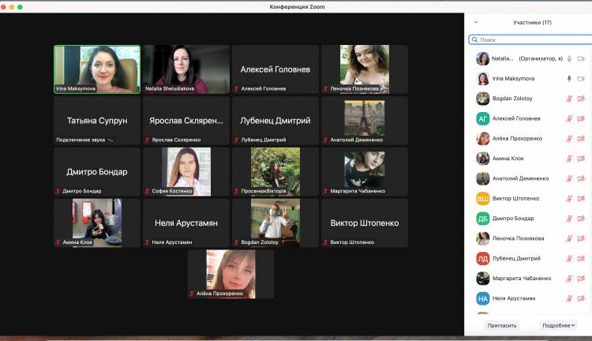
Task: Click Bogdan Zolotoy's muted microphone icon
Action: pos(568,99)
